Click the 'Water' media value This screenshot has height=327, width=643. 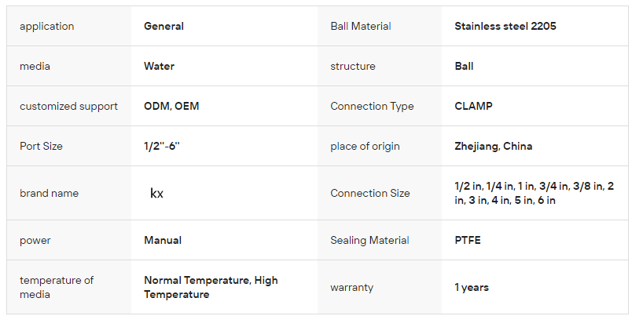159,67
